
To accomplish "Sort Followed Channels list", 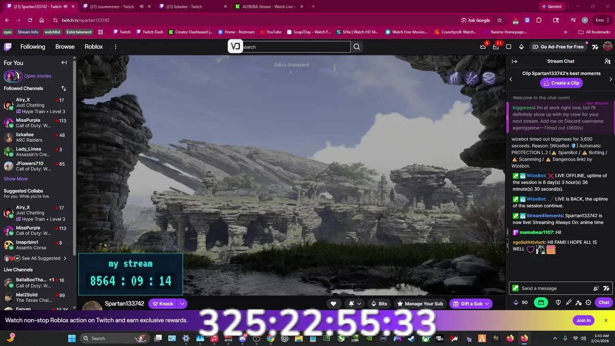I will click(63, 88).
